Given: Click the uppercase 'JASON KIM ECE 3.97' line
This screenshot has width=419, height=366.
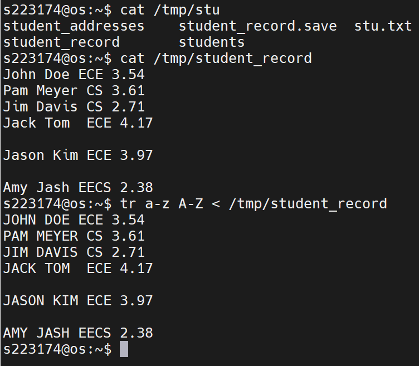Looking at the screenshot, I should (78, 301).
